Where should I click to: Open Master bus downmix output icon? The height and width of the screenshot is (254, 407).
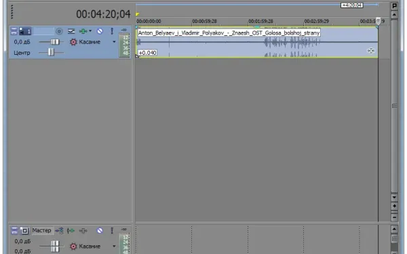(60, 230)
